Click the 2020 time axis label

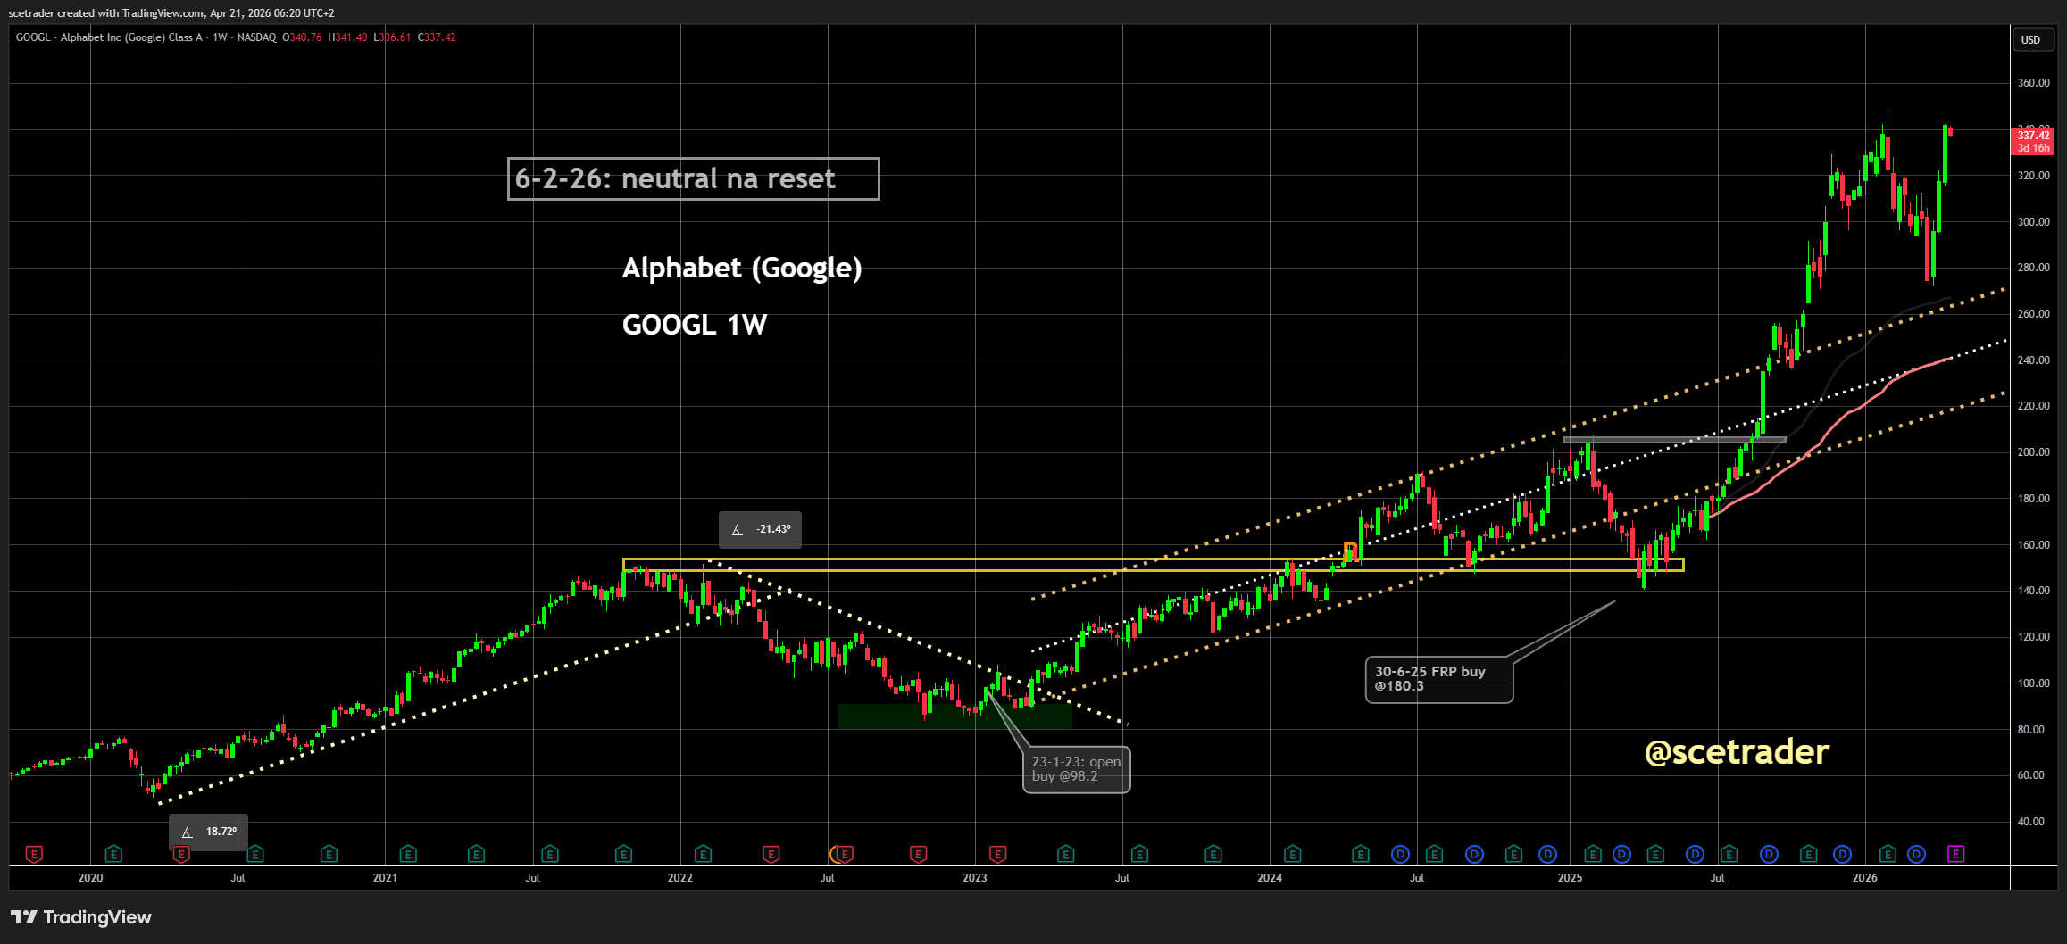tap(90, 878)
